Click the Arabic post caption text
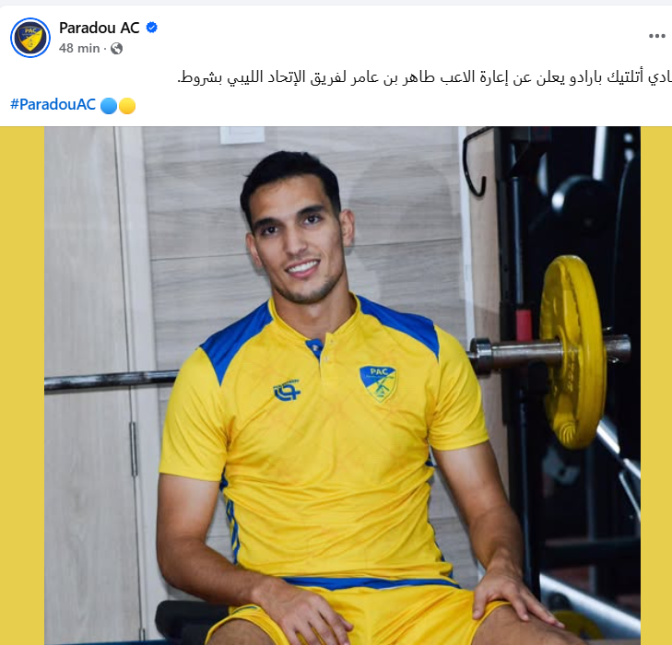This screenshot has height=645, width=672. click(x=424, y=78)
